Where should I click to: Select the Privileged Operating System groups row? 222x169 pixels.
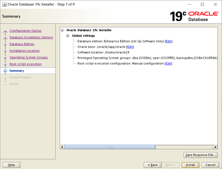147,58
